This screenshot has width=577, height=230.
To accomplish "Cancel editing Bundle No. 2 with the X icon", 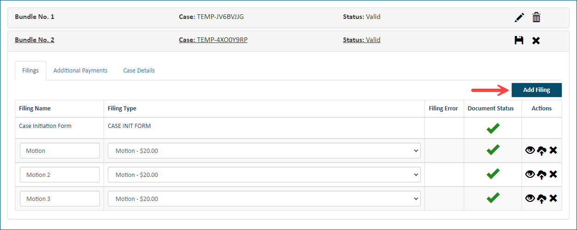I will [x=536, y=41].
